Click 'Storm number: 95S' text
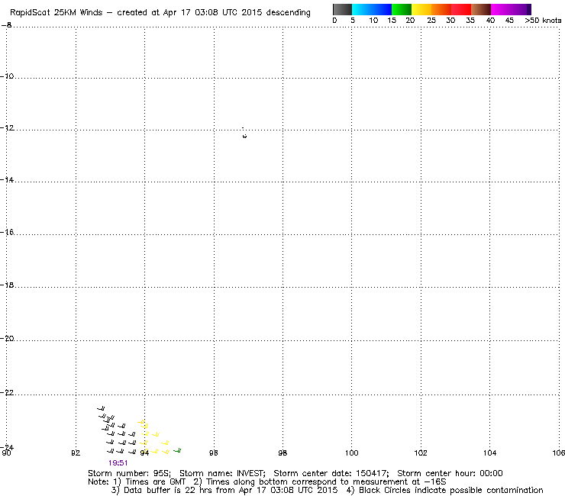The width and height of the screenshot is (565, 496). tap(129, 473)
